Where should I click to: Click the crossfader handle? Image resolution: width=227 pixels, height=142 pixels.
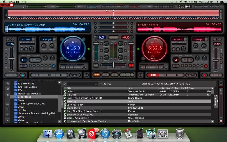114,65
